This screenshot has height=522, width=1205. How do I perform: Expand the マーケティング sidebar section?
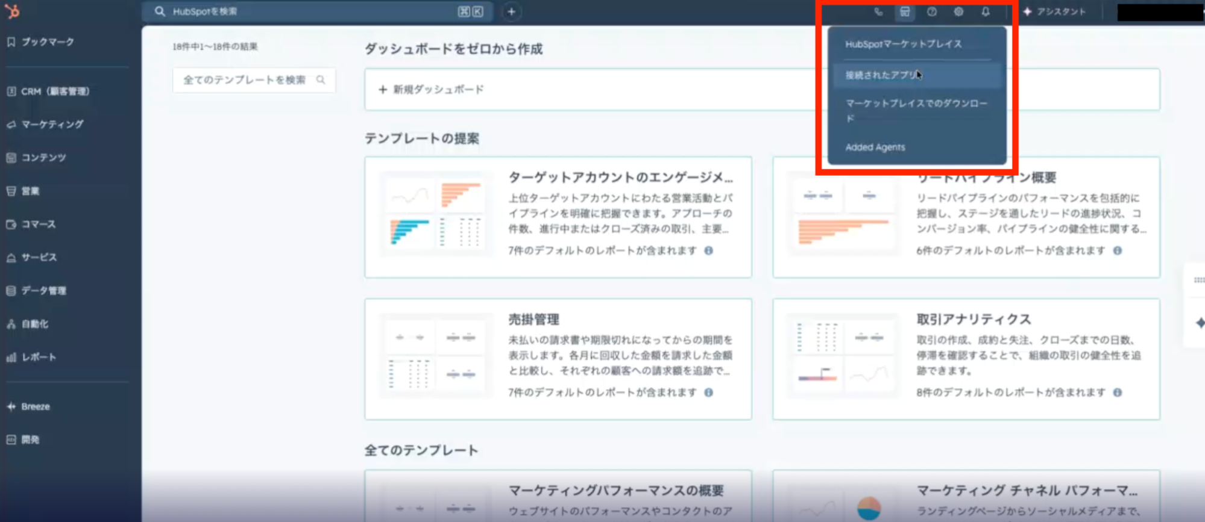(x=52, y=125)
